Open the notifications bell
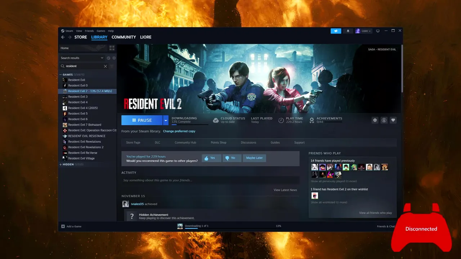461x259 pixels. [348, 31]
